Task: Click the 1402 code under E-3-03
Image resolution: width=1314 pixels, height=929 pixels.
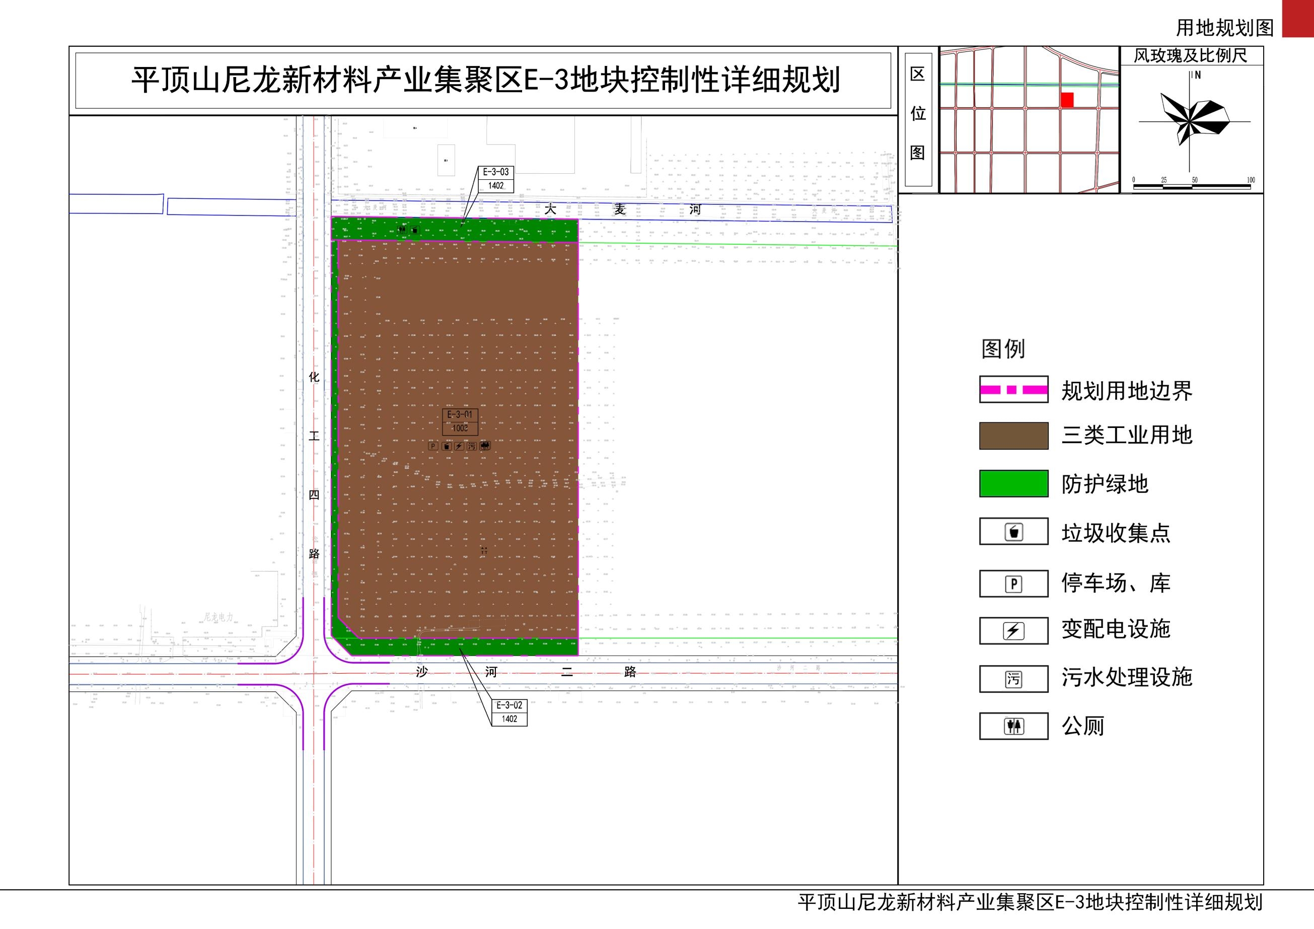Action: tap(495, 185)
